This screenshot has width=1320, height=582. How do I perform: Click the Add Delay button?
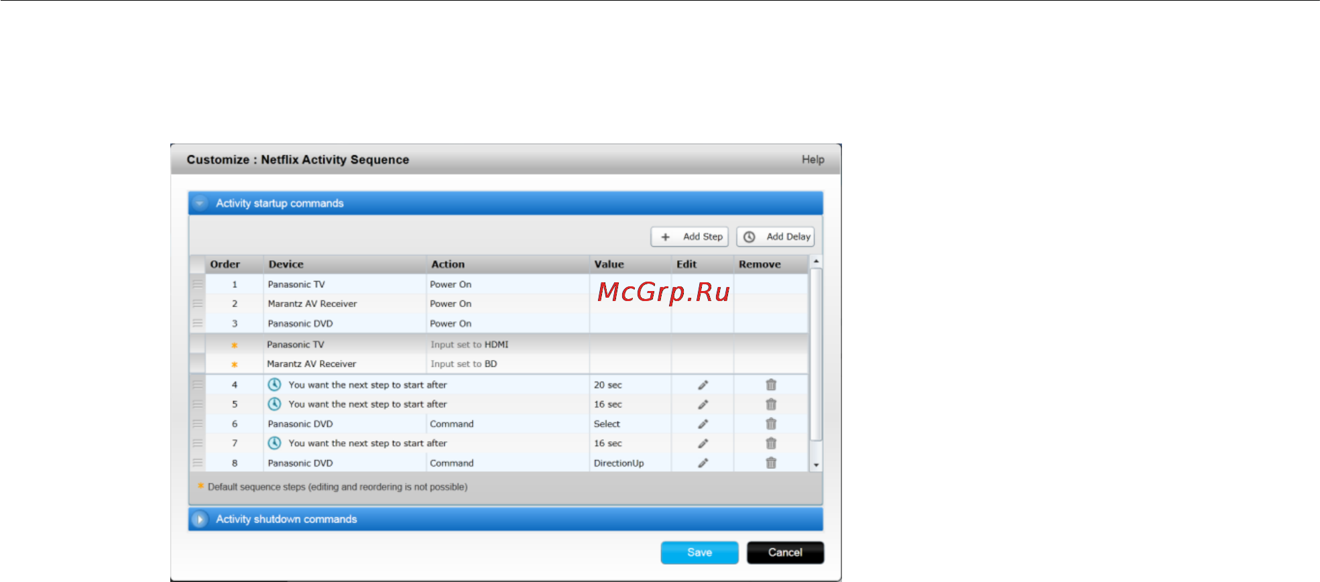click(x=776, y=237)
